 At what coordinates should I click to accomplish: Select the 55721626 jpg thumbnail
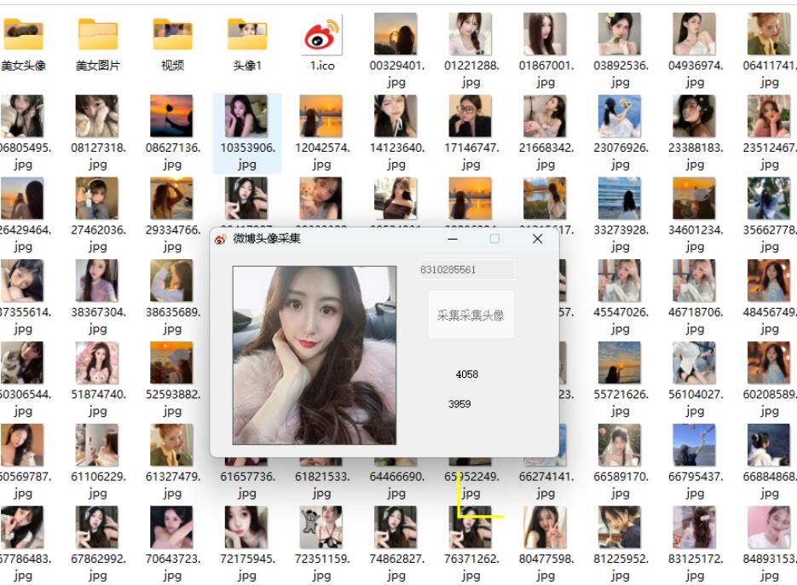point(620,363)
